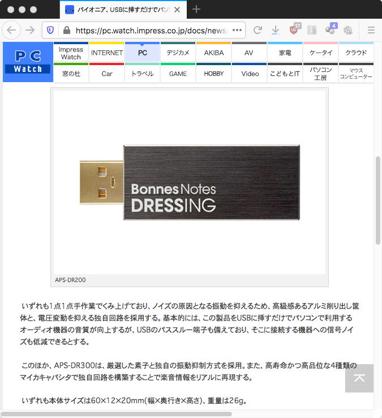This screenshot has width=382, height=418.
Task: Click the vertical page scrollbar
Action: pyautogui.click(x=377, y=201)
